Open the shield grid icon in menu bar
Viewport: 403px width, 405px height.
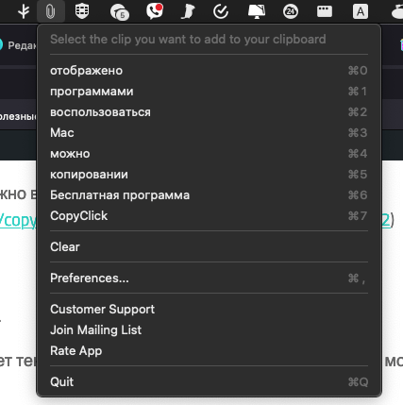point(82,11)
